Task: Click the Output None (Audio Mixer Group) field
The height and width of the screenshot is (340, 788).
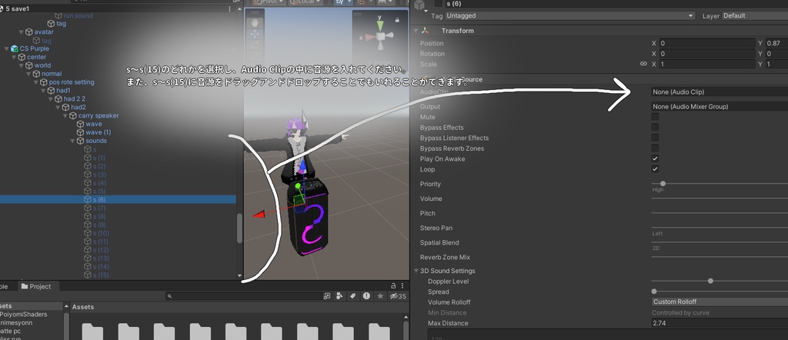Action: click(x=720, y=106)
